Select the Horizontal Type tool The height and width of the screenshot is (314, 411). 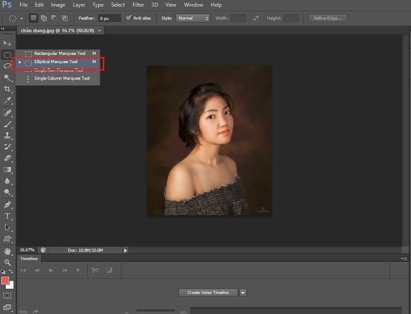(x=7, y=216)
